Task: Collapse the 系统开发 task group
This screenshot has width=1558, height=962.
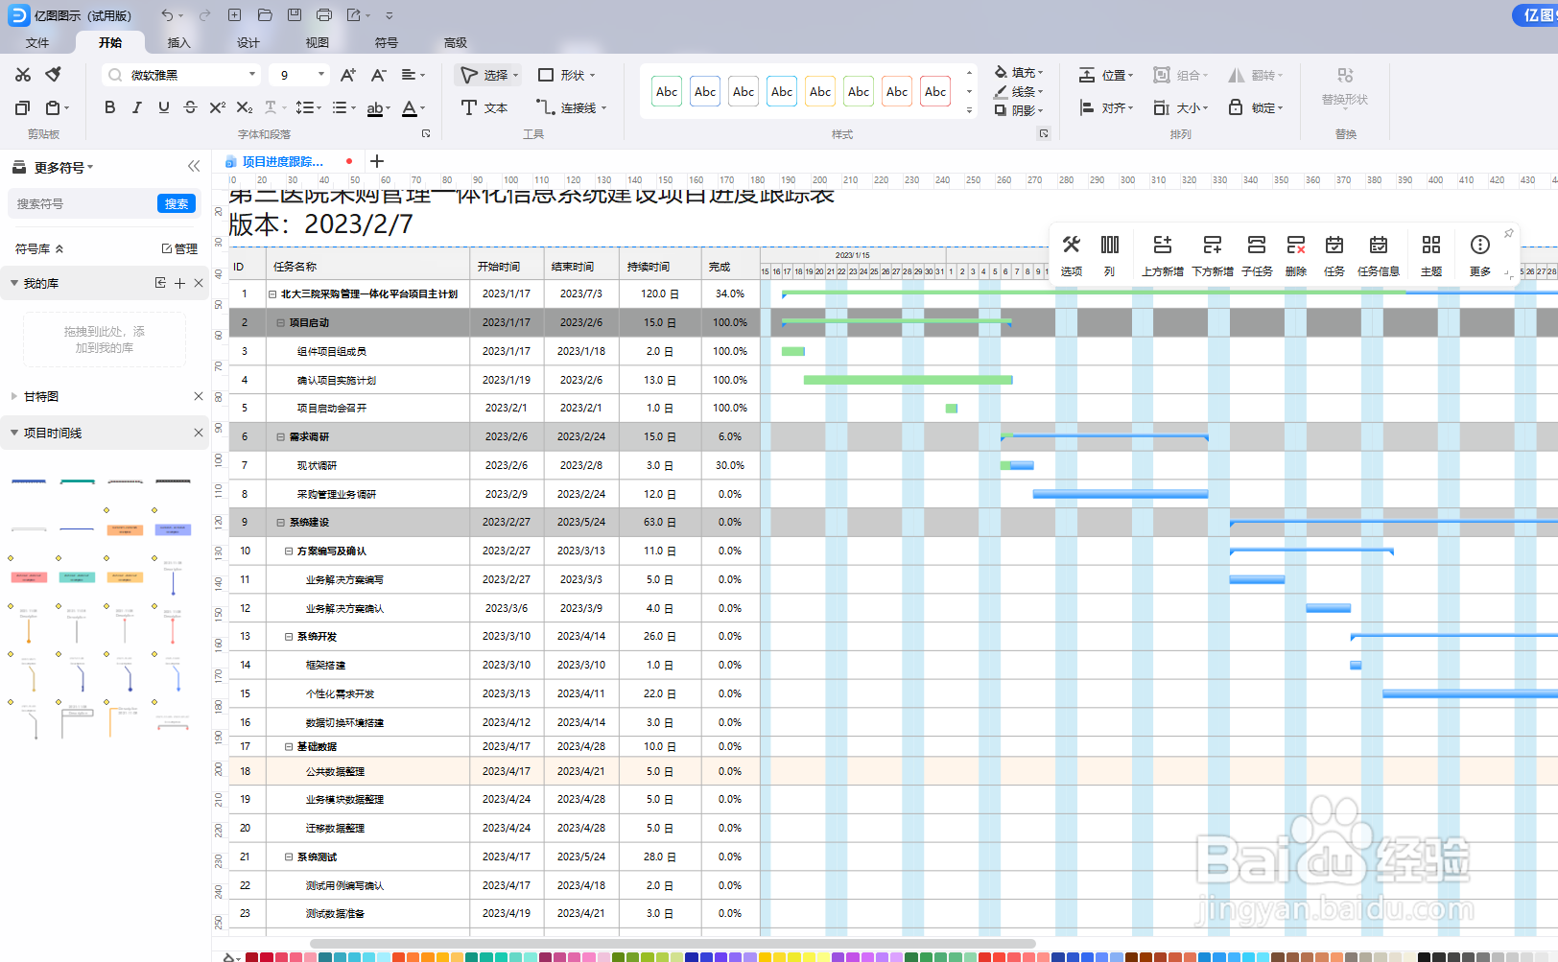Action: click(x=289, y=637)
